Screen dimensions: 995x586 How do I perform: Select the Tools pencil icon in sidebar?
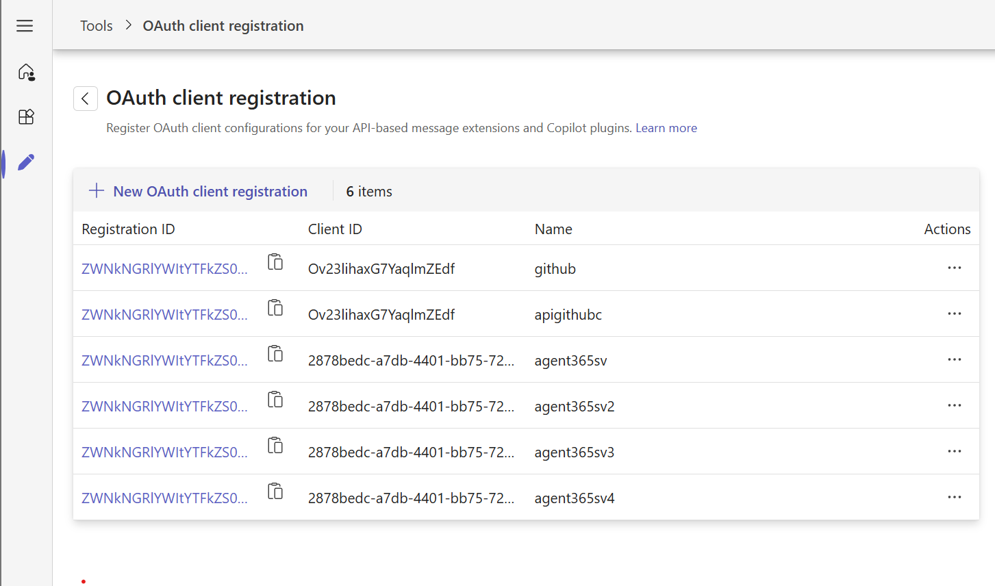26,162
